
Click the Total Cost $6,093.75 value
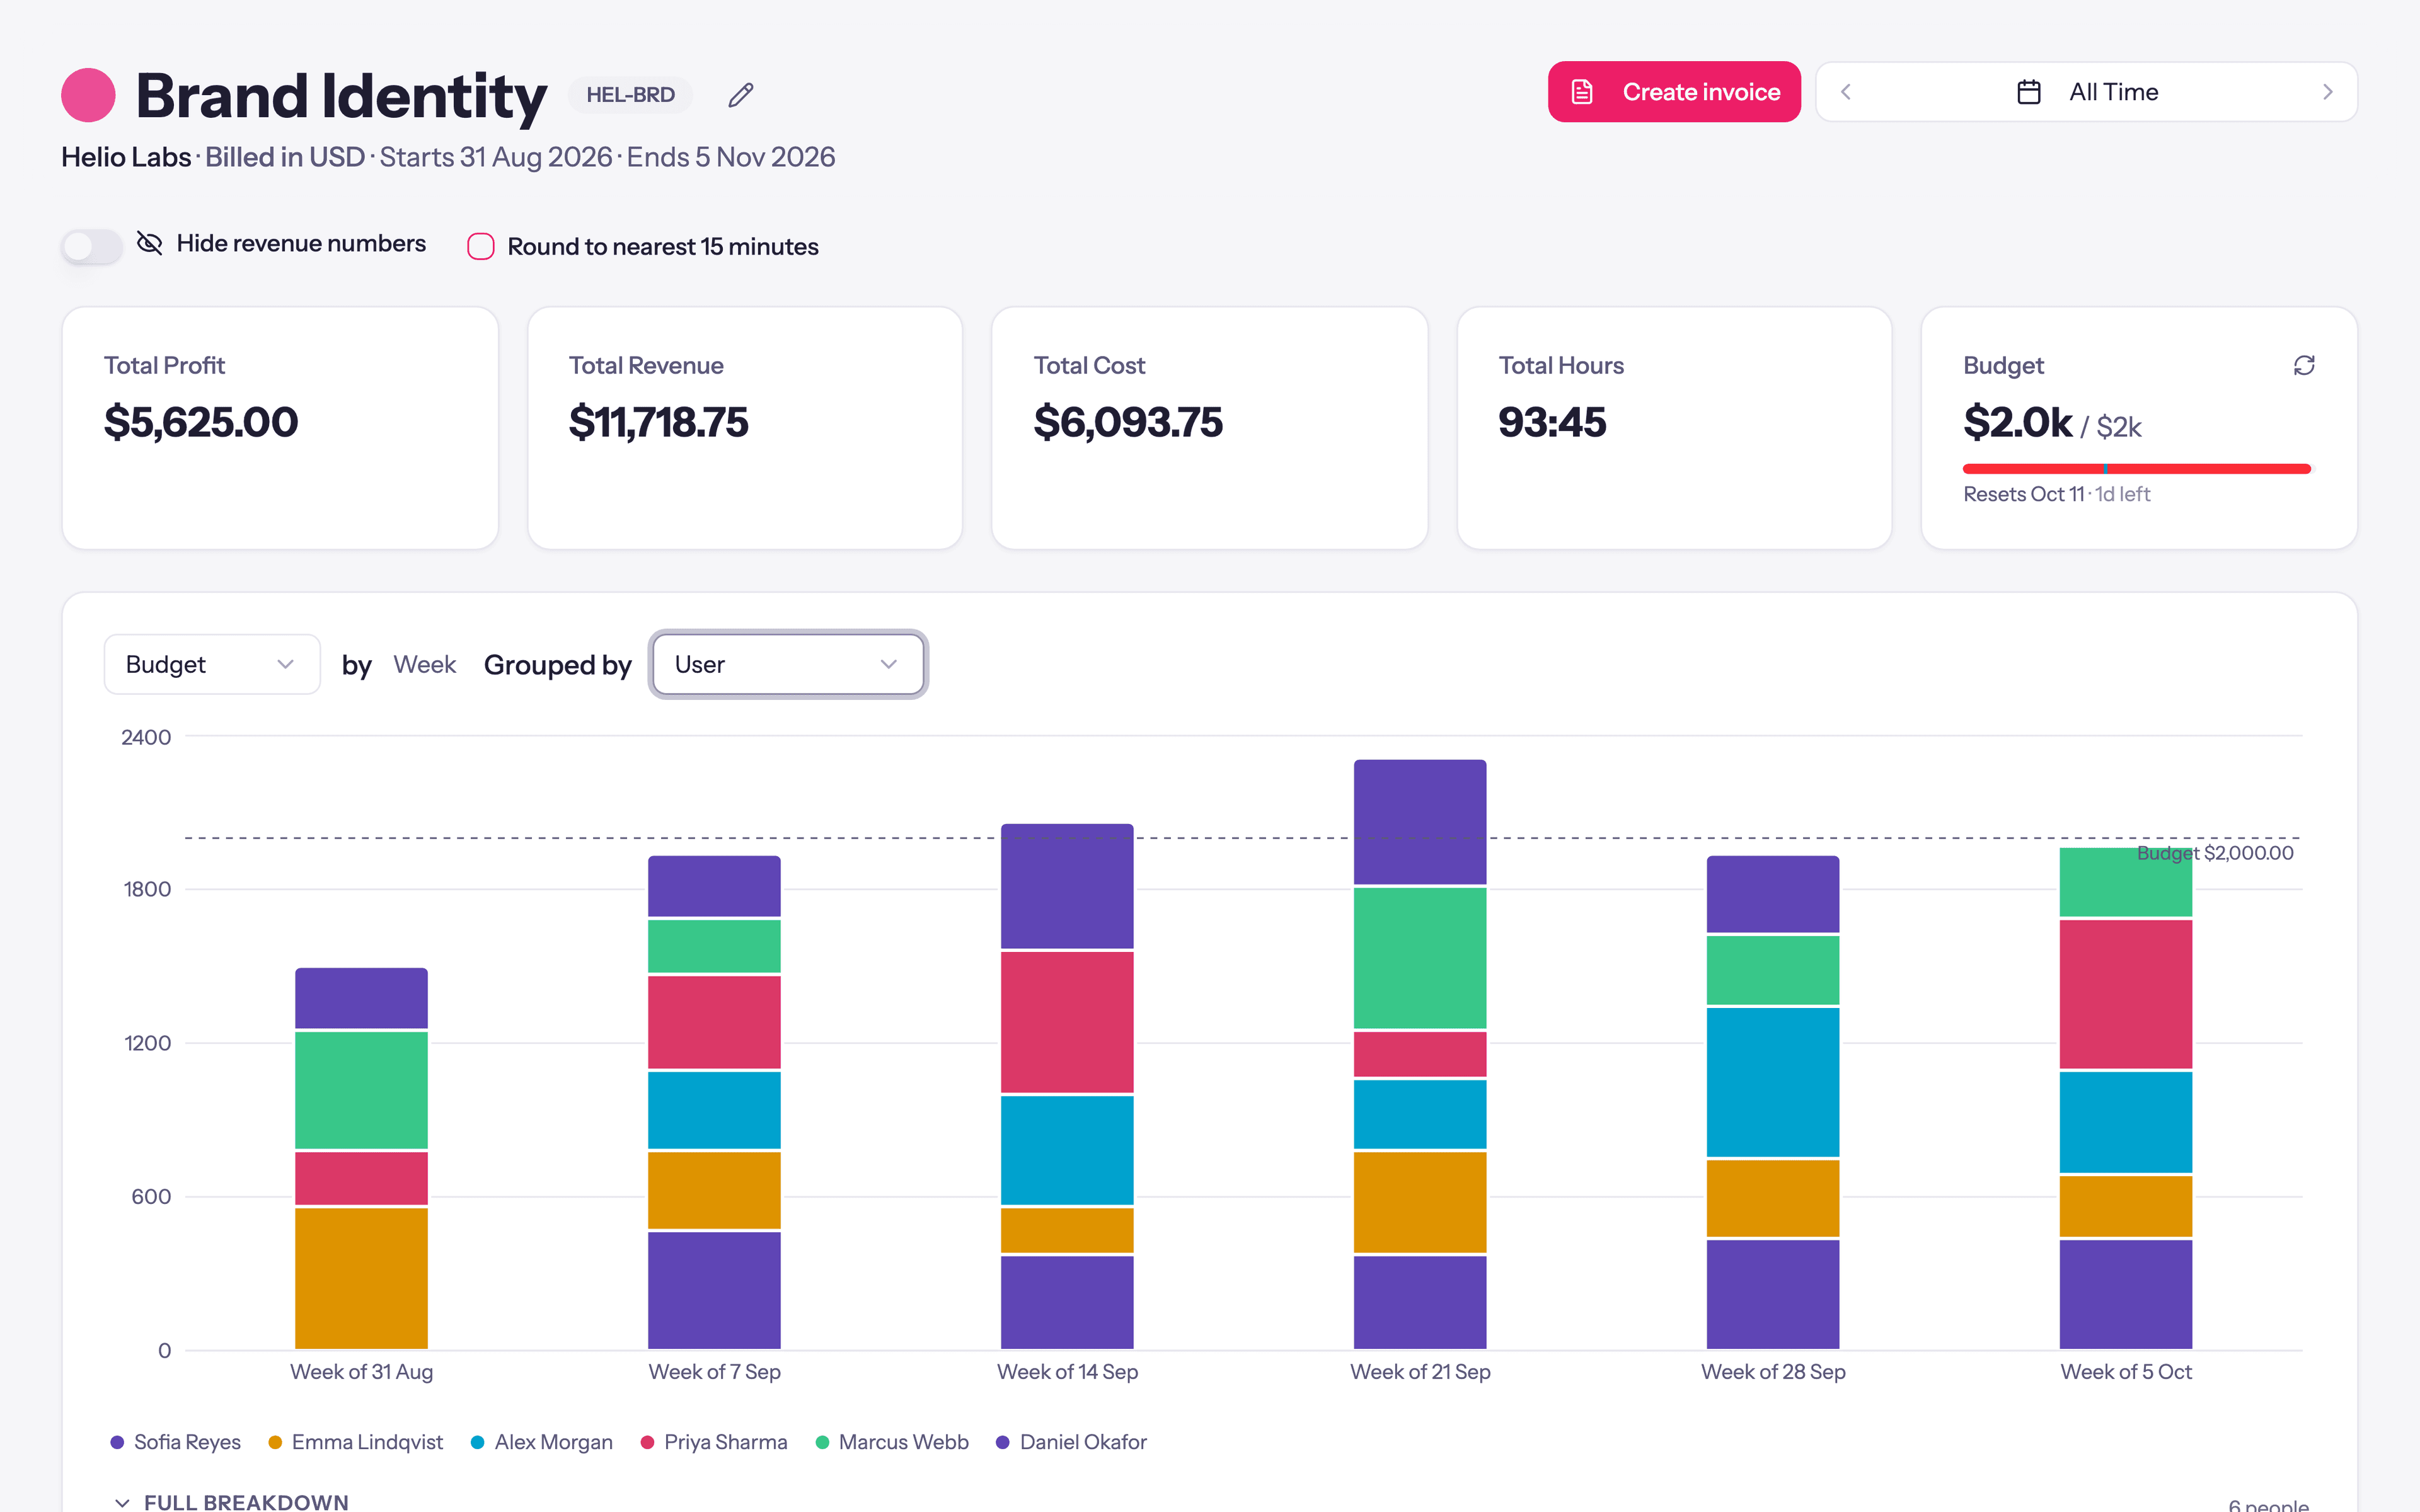pos(1128,422)
